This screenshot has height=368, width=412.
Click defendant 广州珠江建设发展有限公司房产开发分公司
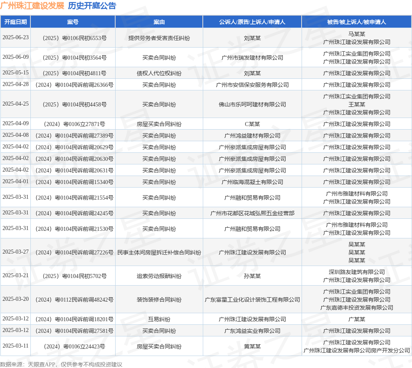coord(356,350)
